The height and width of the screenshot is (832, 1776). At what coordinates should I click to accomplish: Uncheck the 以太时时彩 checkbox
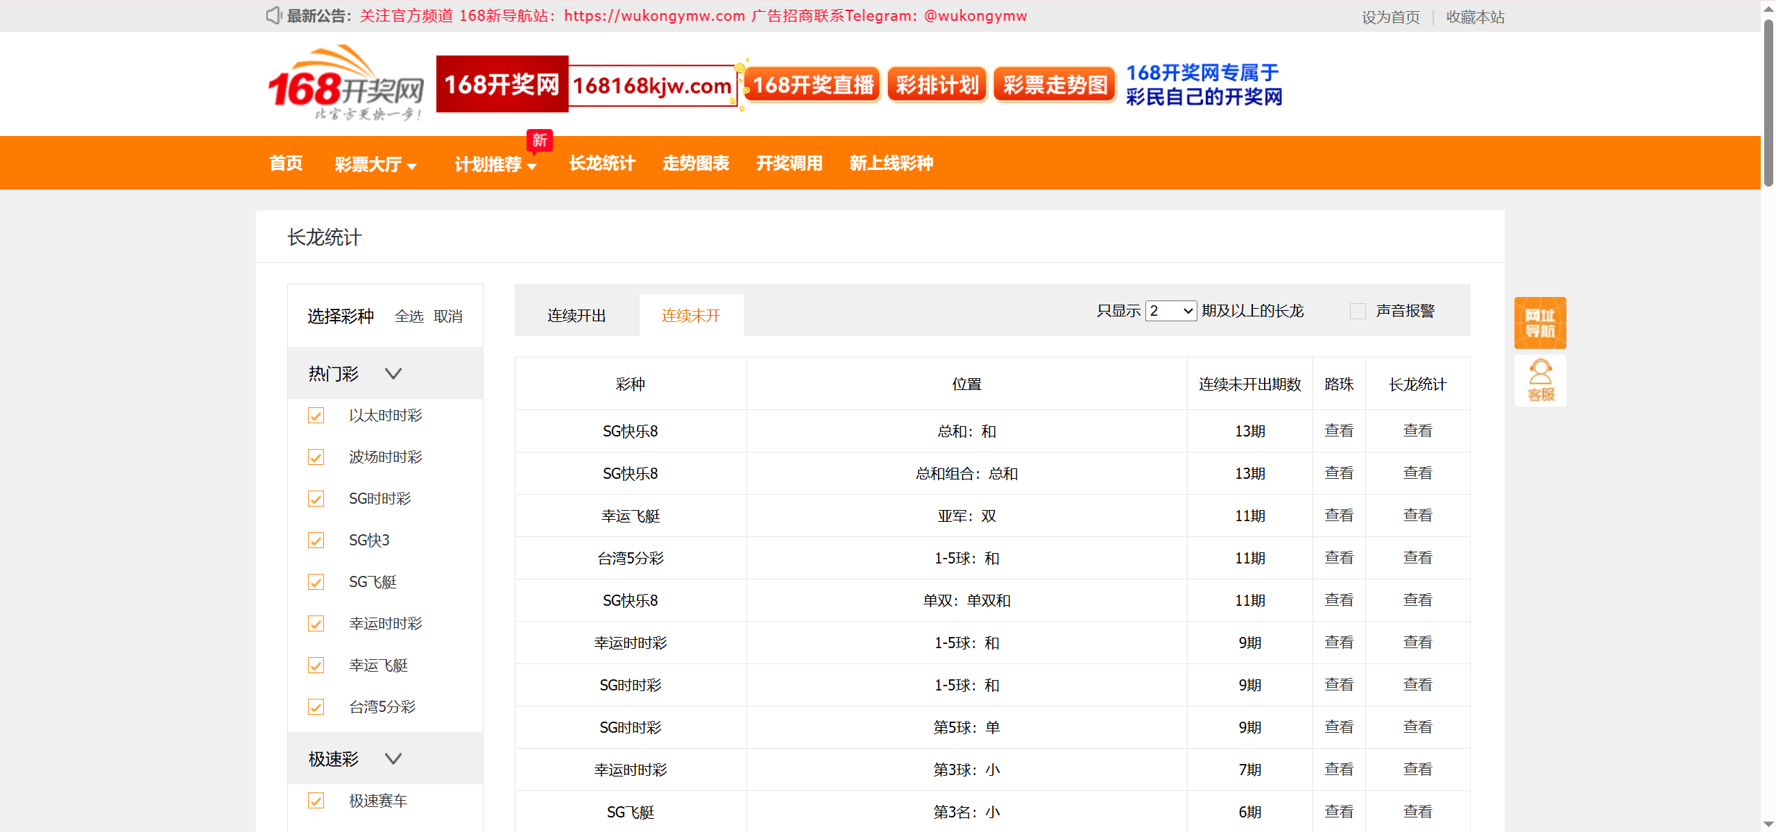316,416
